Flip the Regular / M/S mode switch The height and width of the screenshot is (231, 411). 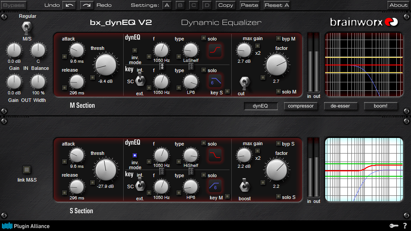(27, 28)
